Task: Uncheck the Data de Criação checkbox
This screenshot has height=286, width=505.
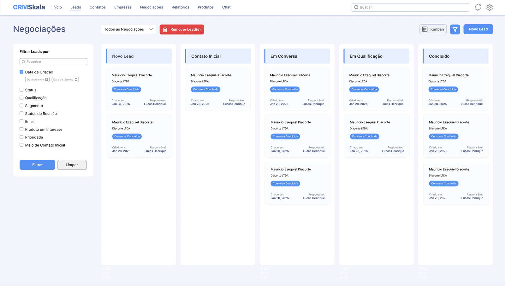Action: click(21, 72)
